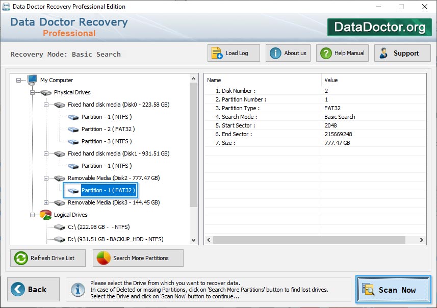The image size is (437, 308).
Task: Click the Size value 777.47 GB
Action: tap(337, 143)
